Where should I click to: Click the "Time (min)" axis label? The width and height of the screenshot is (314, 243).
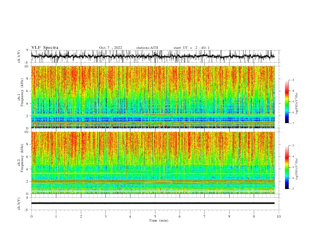click(159, 220)
